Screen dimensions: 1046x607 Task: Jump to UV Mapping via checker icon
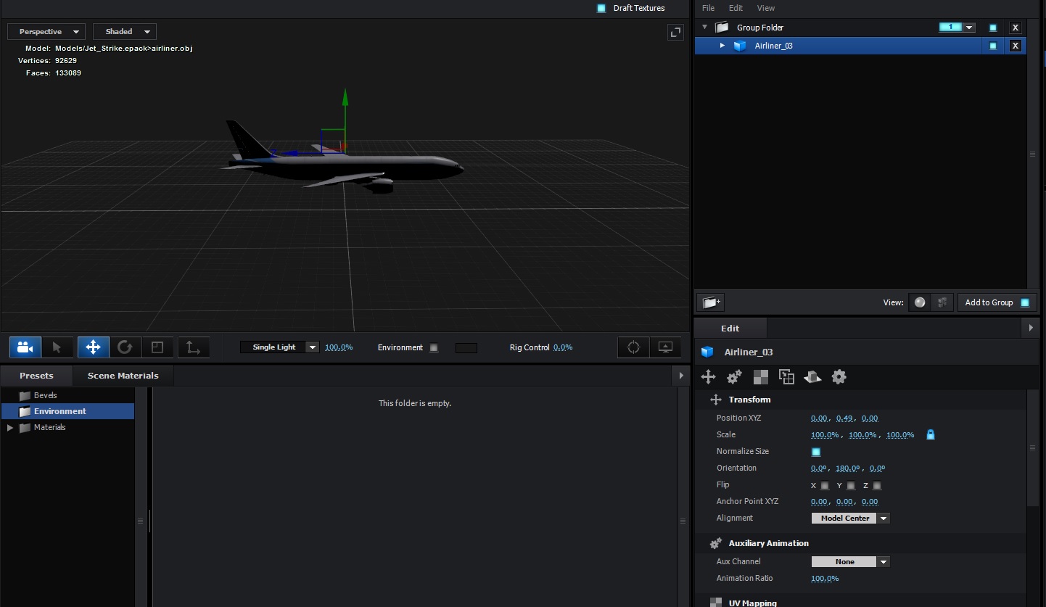(x=760, y=376)
